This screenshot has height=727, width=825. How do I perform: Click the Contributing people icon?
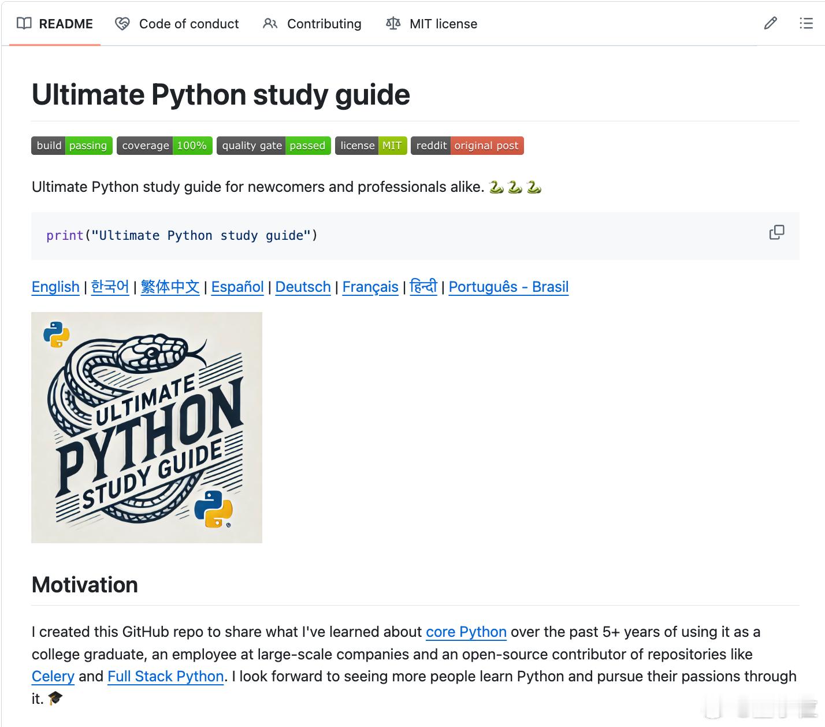pos(270,24)
